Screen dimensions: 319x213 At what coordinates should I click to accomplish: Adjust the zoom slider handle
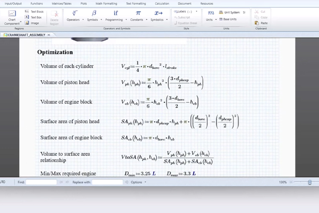point(310,182)
